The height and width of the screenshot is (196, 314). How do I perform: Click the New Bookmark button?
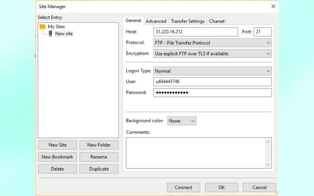pos(57,157)
